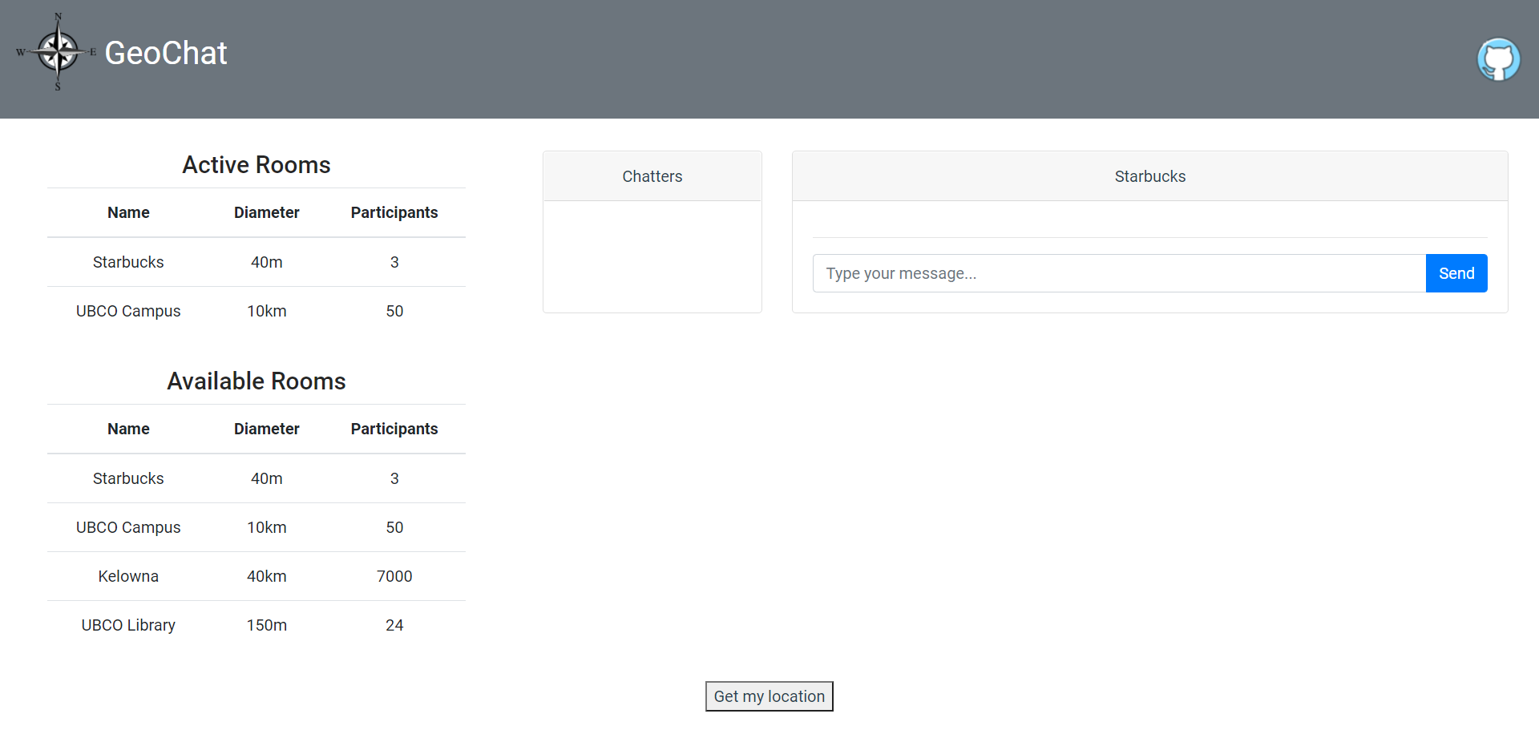Click the 24 participants for UBCO Library
Screen dimensions: 1539x750
click(394, 625)
